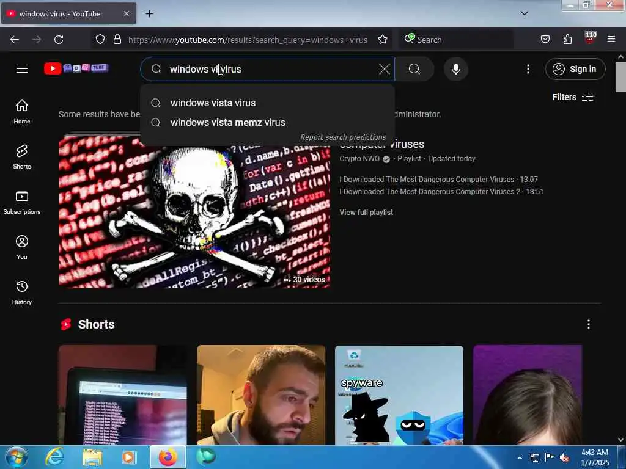Screen dimensions: 626x469
Task: Open the skull playlist thumbnail
Action: pos(194,211)
